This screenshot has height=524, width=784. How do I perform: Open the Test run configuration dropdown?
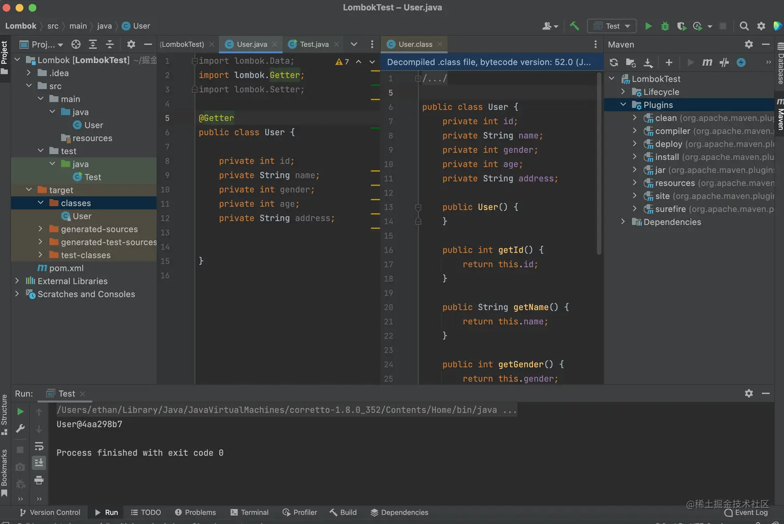612,26
